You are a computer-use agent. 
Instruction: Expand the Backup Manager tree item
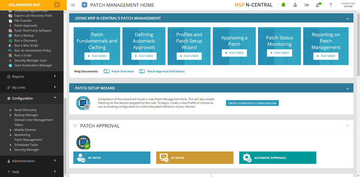[x=10, y=115]
